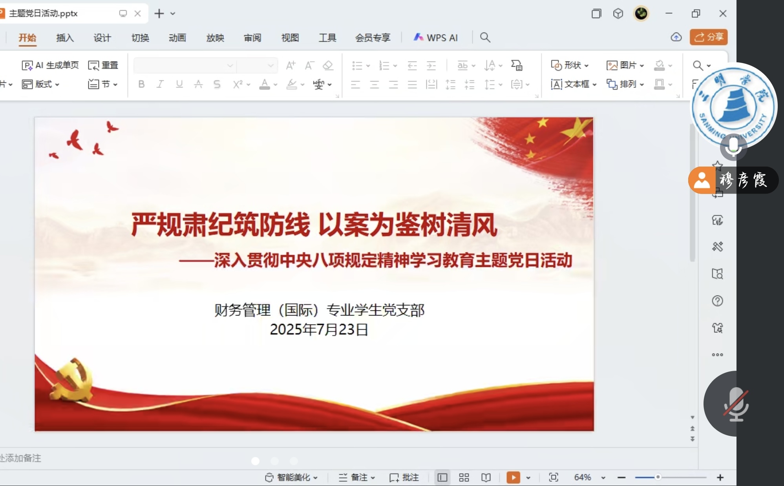
Task: Toggle bold formatting
Action: (x=142, y=84)
